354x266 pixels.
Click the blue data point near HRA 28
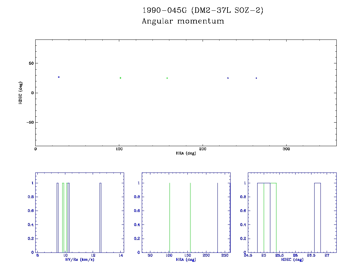click(x=59, y=77)
